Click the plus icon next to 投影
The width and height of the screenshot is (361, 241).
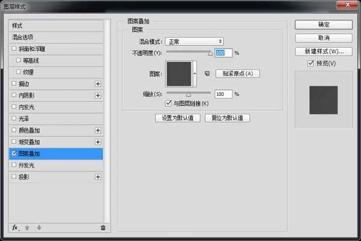click(x=98, y=177)
